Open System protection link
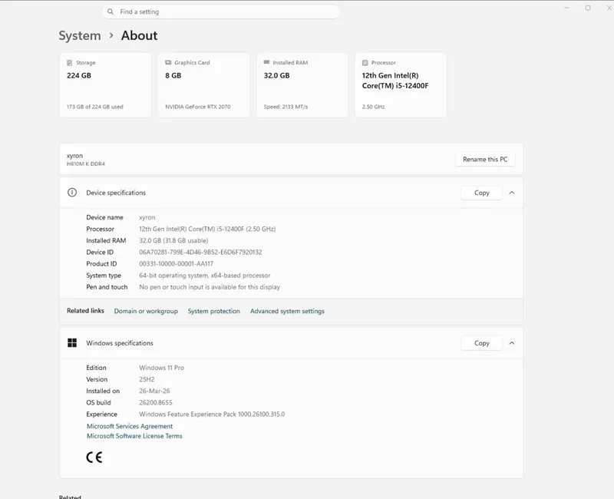 click(x=214, y=311)
